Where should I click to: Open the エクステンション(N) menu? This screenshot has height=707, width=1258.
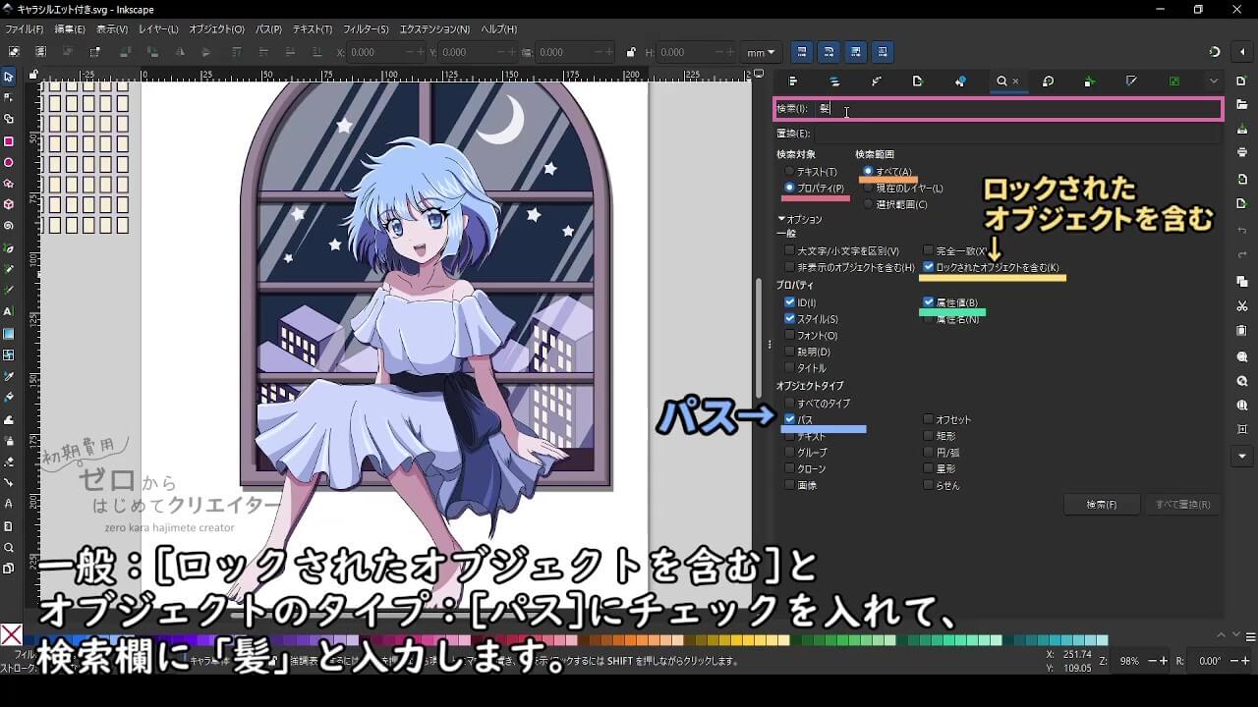(x=434, y=29)
